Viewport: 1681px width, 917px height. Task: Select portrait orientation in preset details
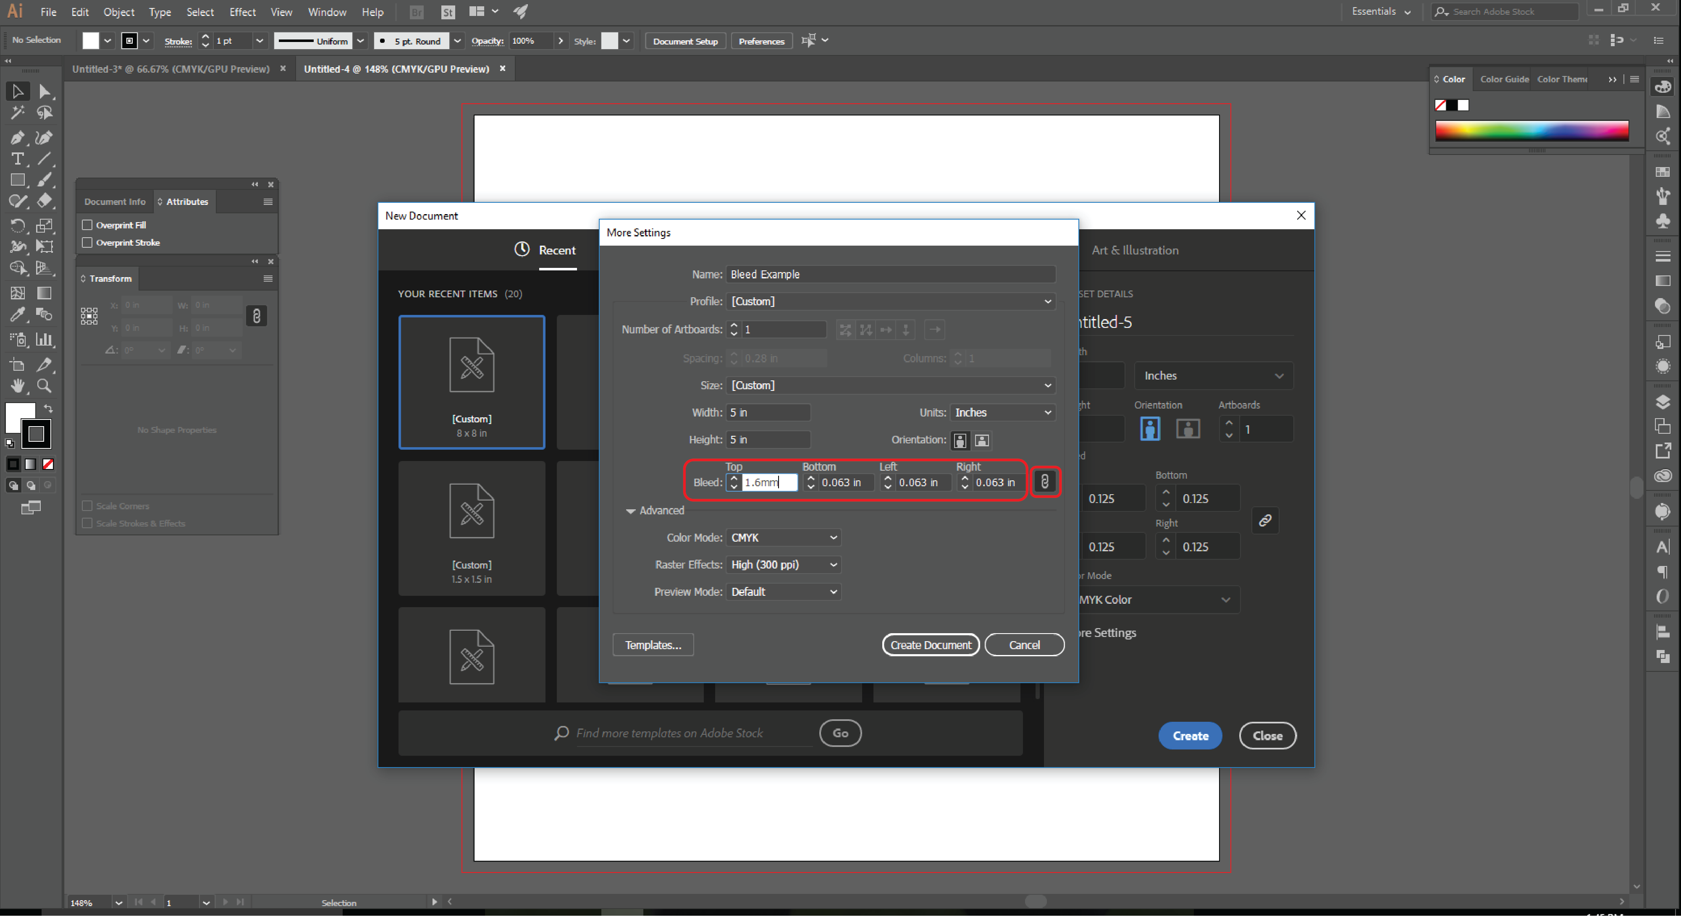(x=1150, y=429)
